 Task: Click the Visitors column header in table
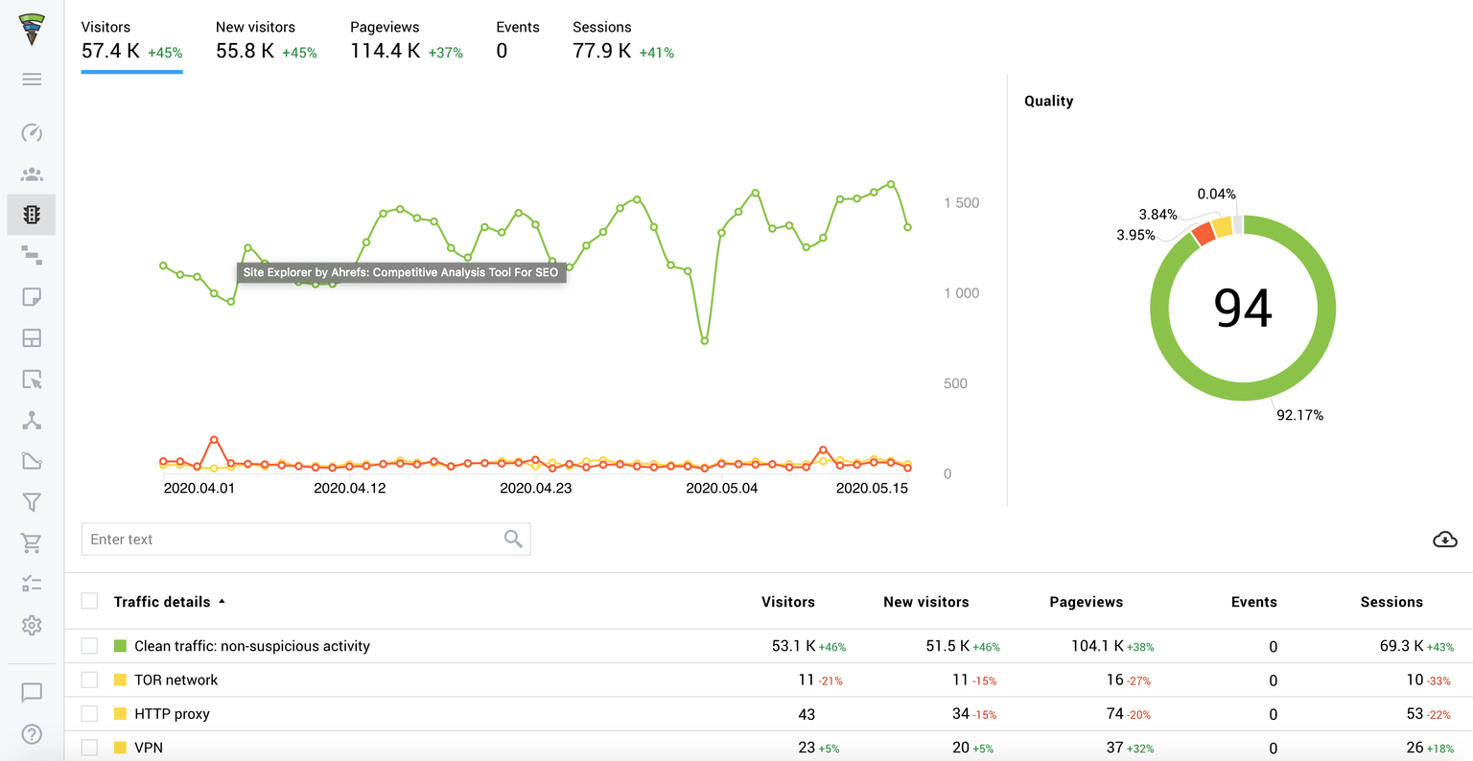(x=787, y=602)
